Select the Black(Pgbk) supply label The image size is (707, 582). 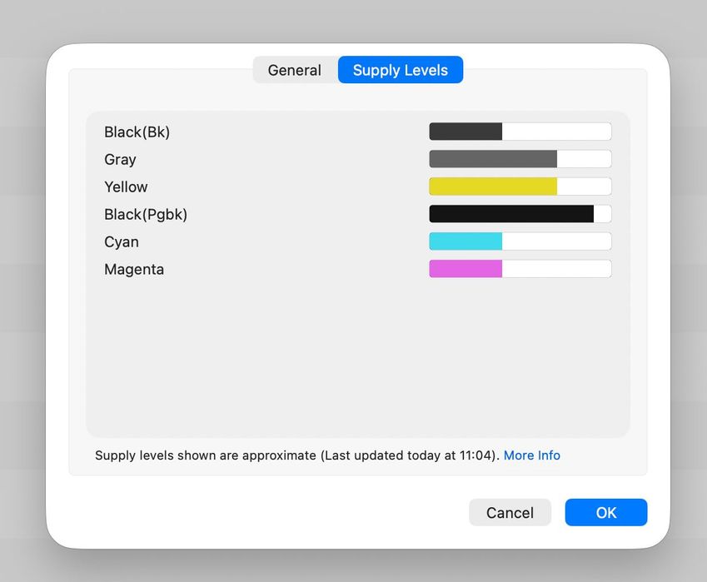(x=146, y=214)
